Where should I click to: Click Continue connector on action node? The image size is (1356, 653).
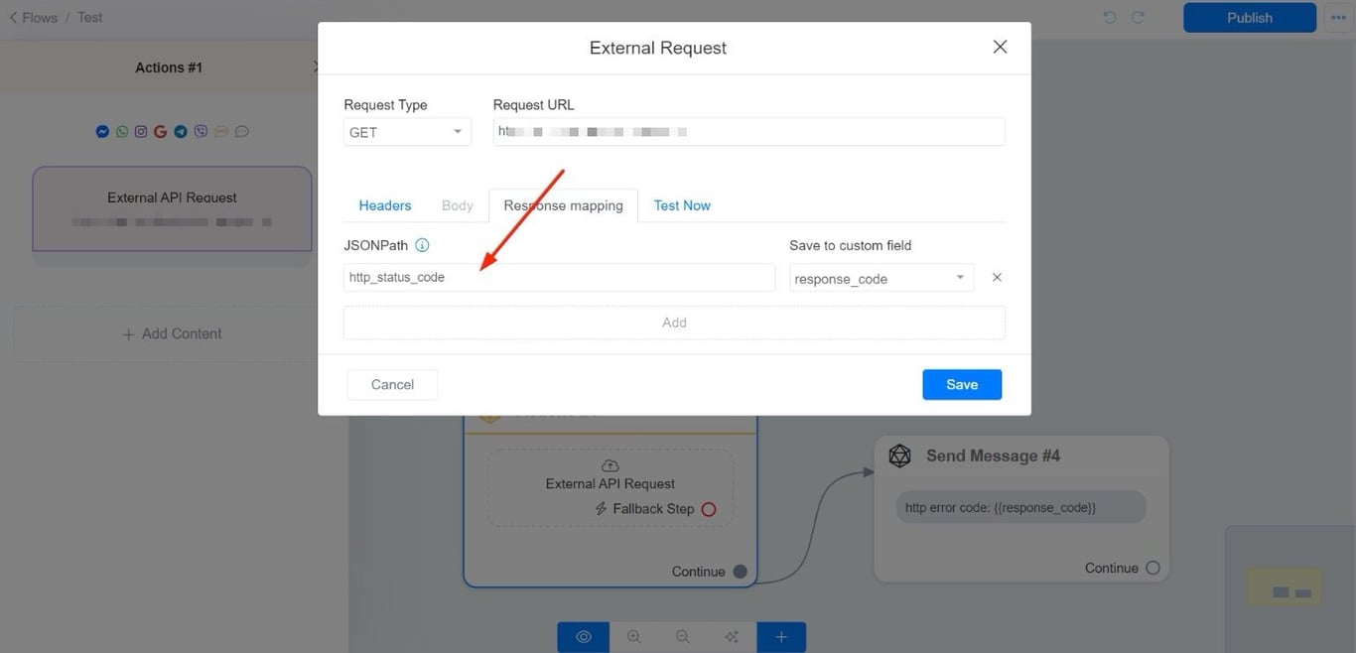point(740,572)
